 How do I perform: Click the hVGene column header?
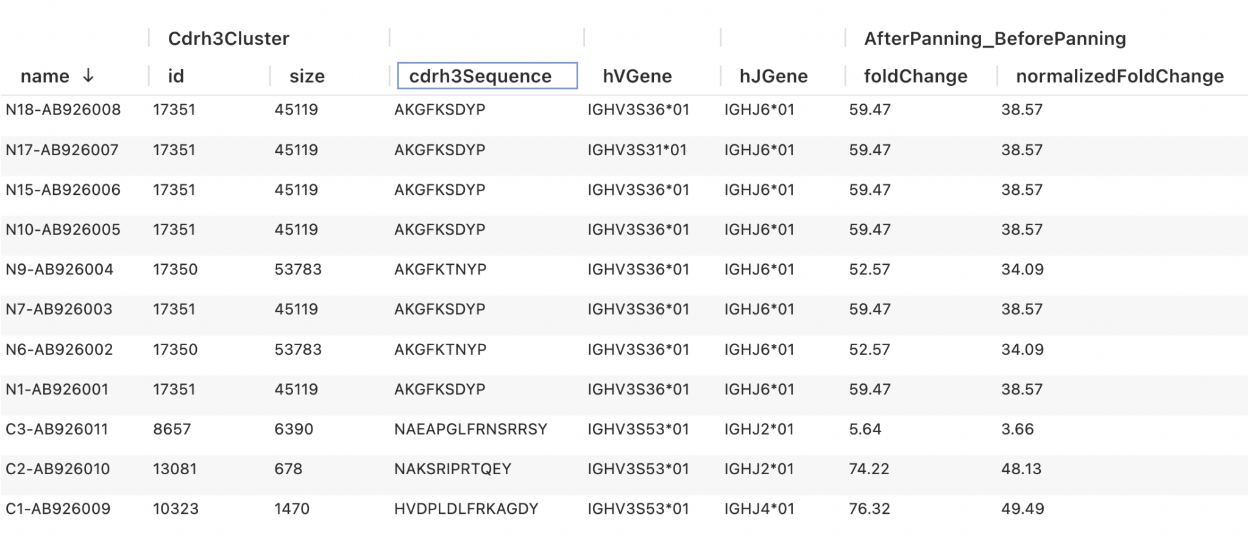click(636, 75)
